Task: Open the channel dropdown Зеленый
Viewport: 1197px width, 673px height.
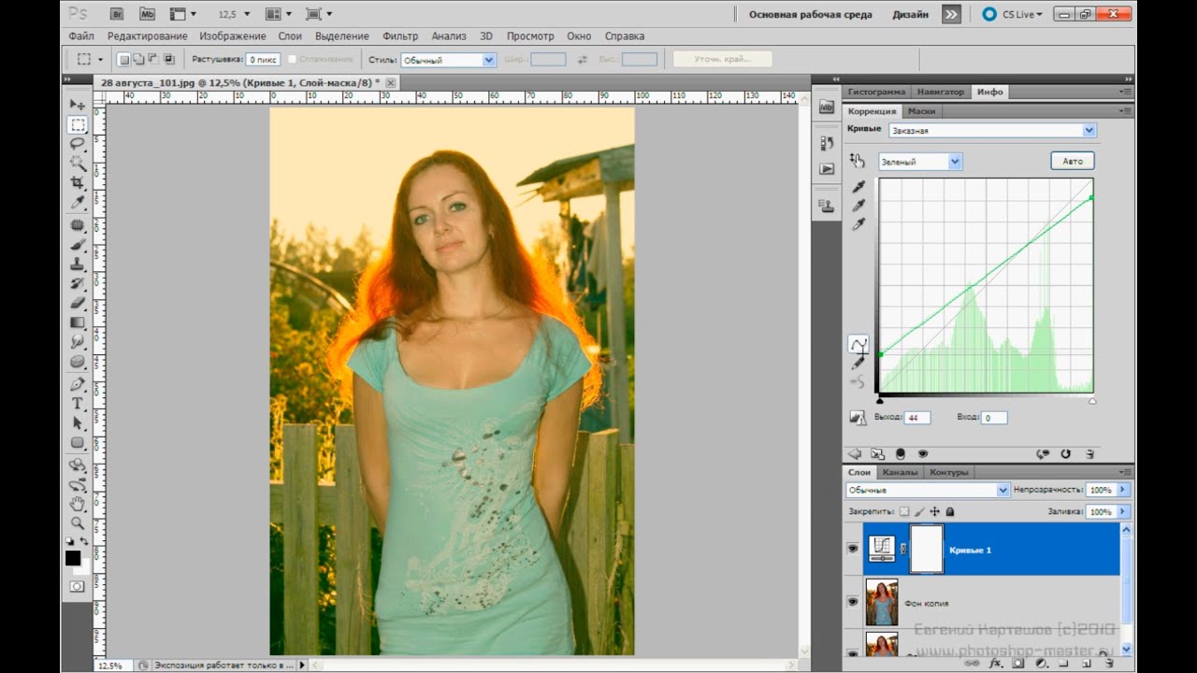Action: coord(919,162)
